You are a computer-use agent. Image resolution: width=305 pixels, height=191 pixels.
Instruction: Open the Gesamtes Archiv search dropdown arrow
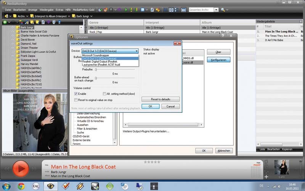coord(216,10)
